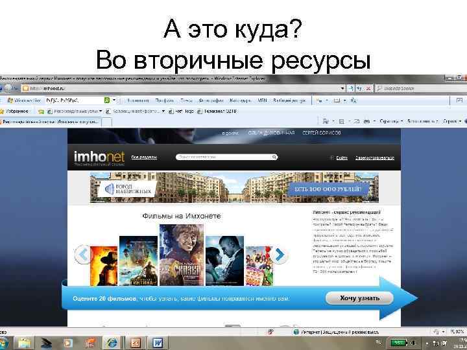
Task: Click the Избранное favorites button
Action: [x=14, y=111]
